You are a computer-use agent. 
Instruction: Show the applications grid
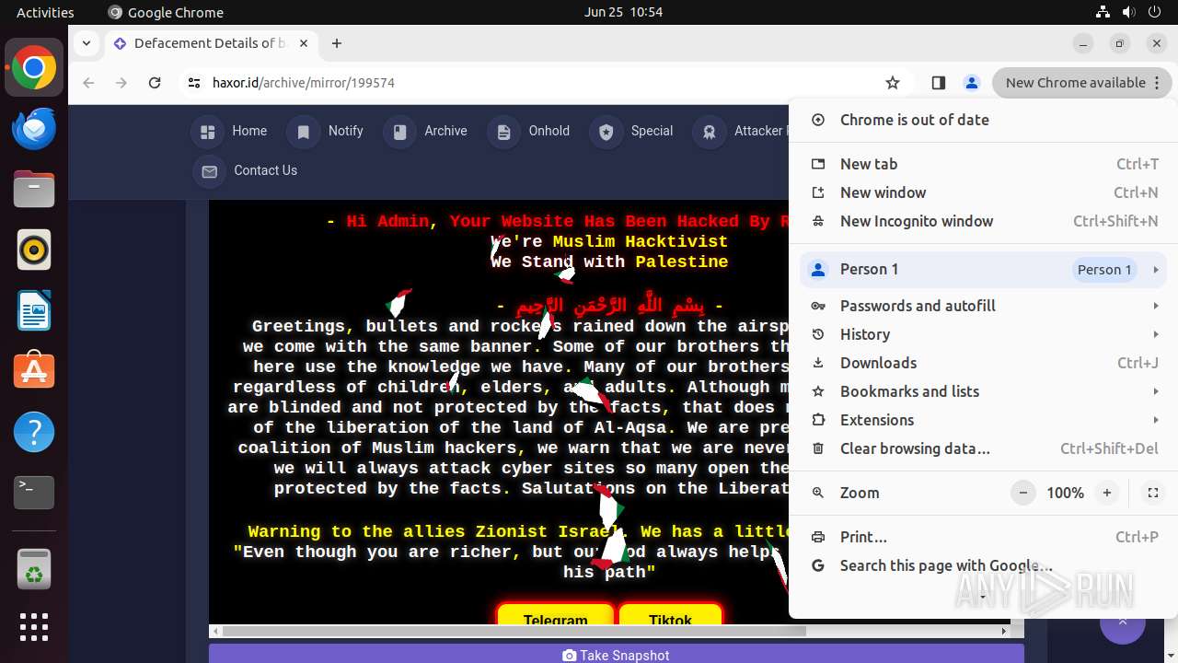34,627
